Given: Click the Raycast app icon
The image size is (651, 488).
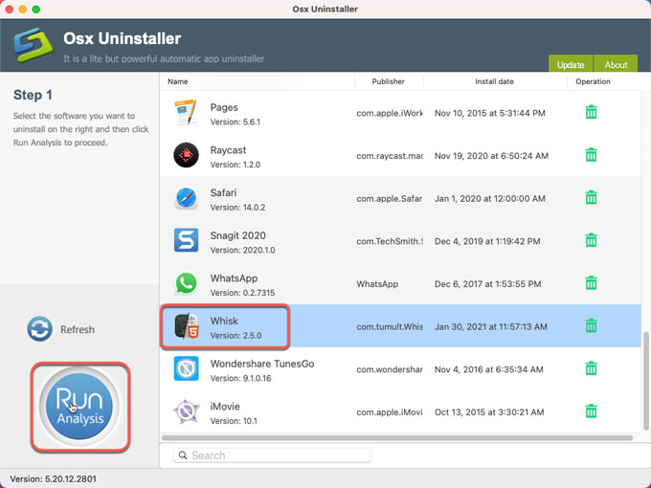Looking at the screenshot, I should click(x=186, y=155).
